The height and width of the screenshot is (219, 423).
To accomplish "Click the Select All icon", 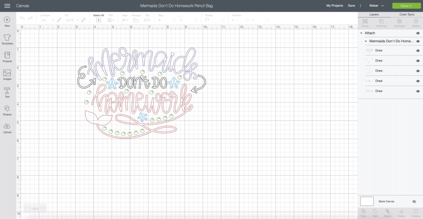I will tap(98, 20).
